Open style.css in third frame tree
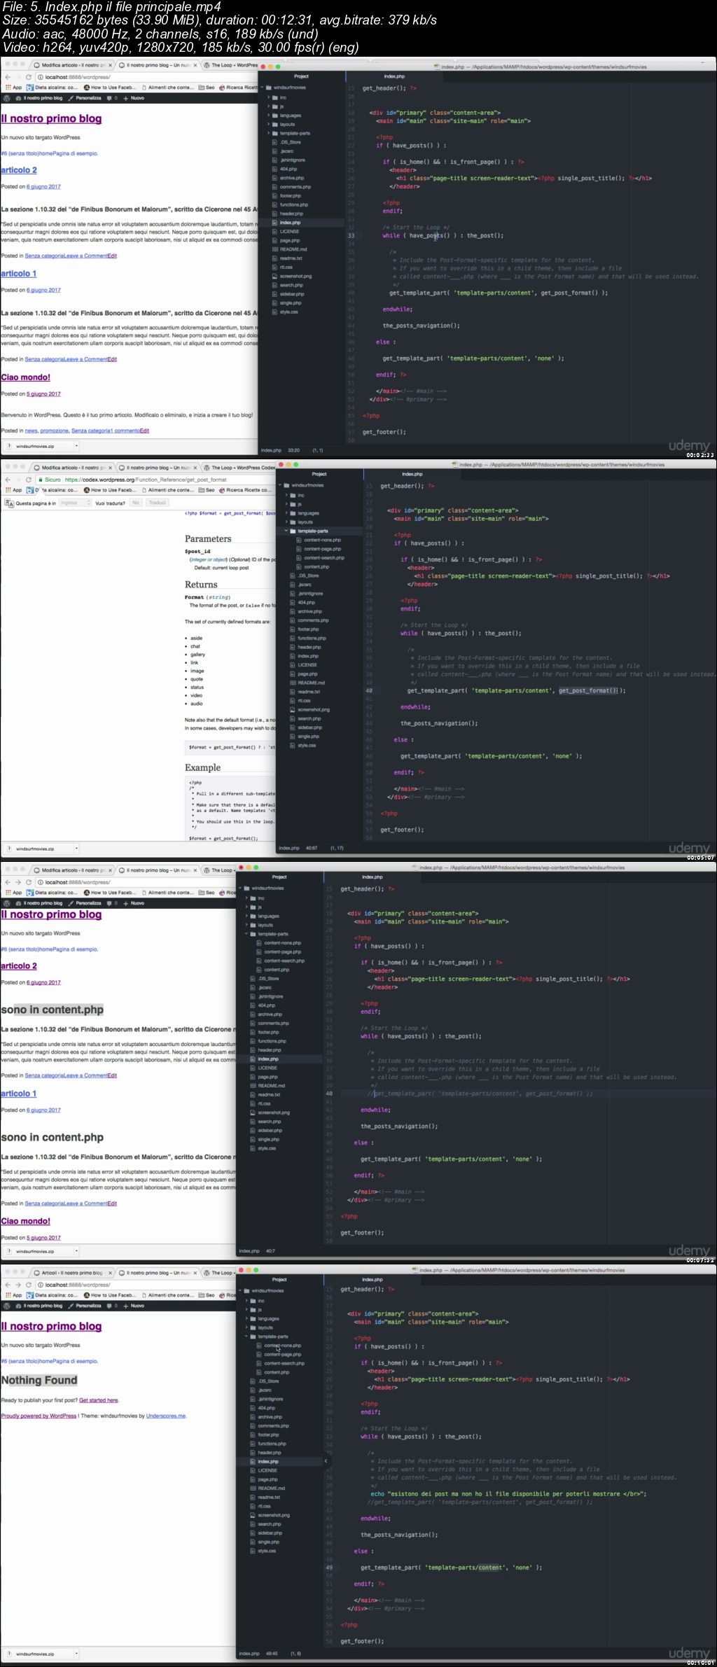The height and width of the screenshot is (1667, 717). click(x=263, y=1148)
